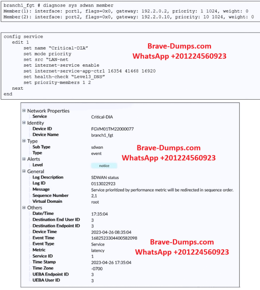Select the latency metric value

[98, 250]
